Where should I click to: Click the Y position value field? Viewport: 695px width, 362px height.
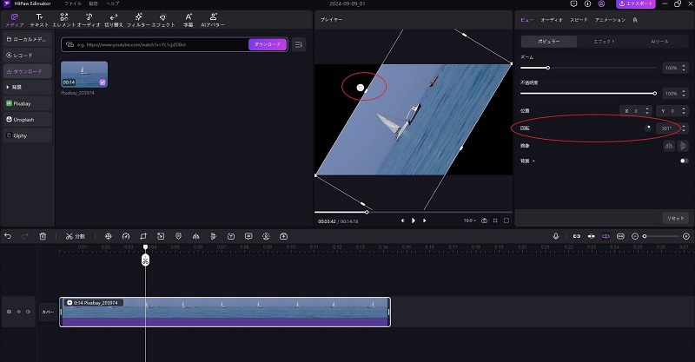pyautogui.click(x=672, y=111)
